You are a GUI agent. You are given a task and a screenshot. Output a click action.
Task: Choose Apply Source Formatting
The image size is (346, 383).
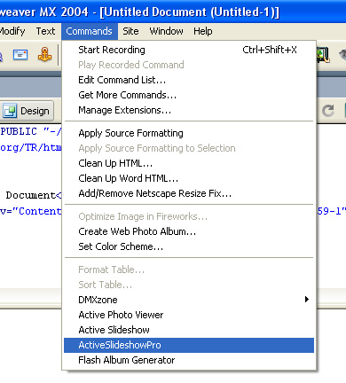(x=189, y=133)
